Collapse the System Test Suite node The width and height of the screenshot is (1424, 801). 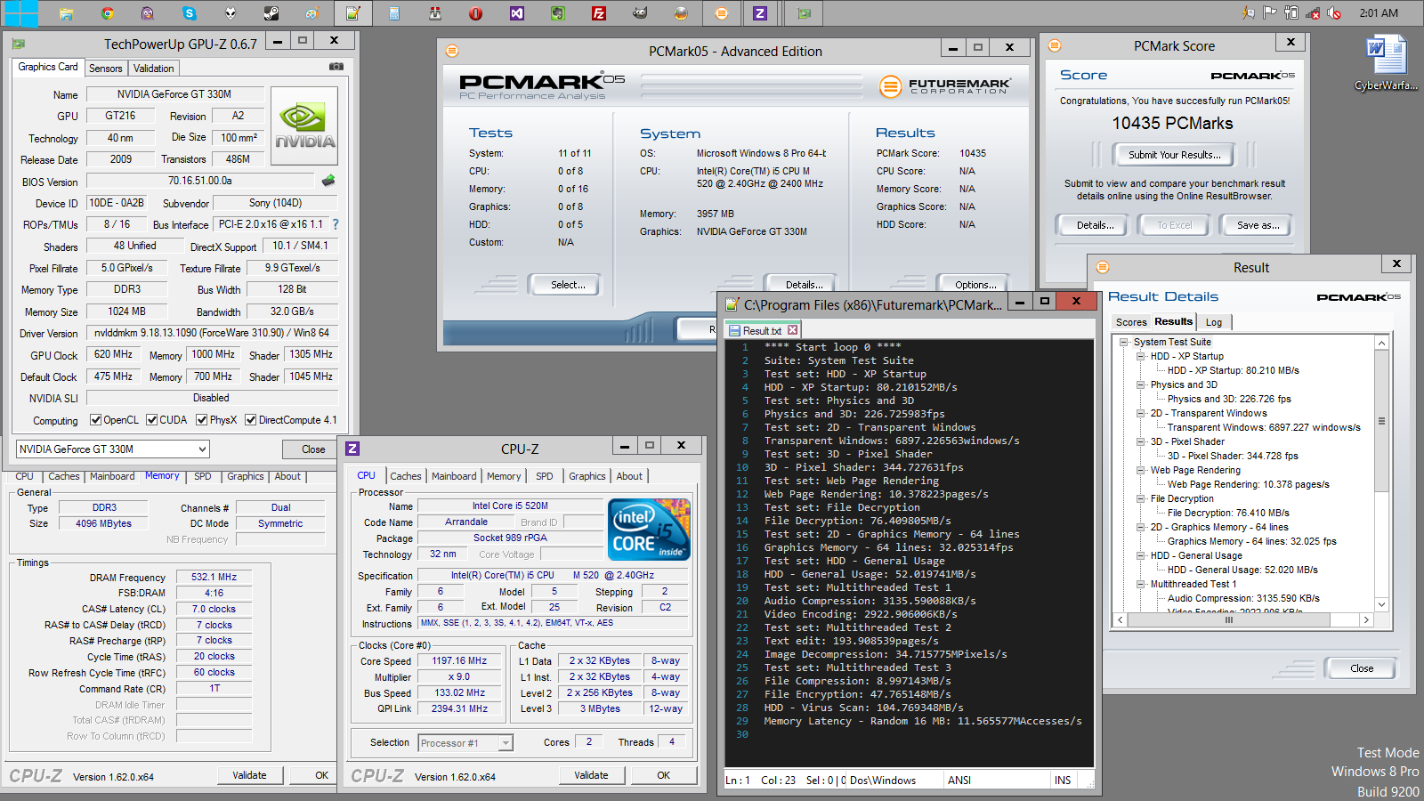(1124, 342)
